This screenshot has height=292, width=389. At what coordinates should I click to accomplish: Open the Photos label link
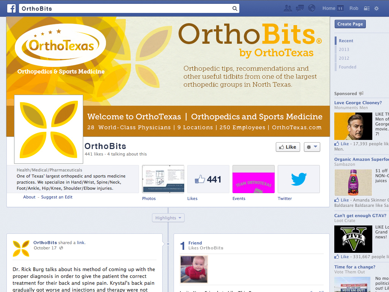tap(149, 198)
